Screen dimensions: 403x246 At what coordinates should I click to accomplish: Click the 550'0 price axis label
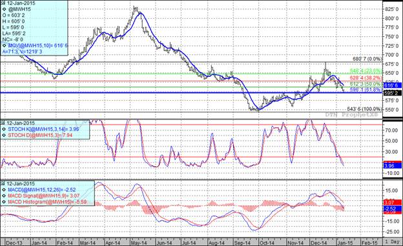point(391,109)
